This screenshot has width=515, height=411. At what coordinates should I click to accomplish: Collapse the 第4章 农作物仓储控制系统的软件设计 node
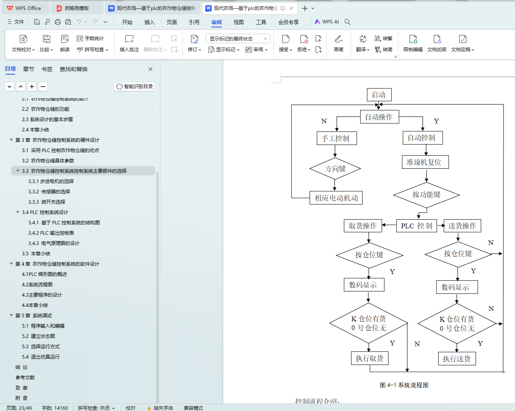click(12, 264)
